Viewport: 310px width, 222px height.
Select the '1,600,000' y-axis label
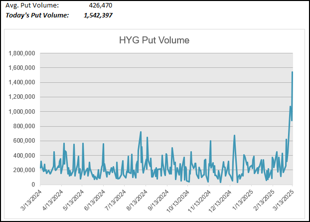(22, 68)
